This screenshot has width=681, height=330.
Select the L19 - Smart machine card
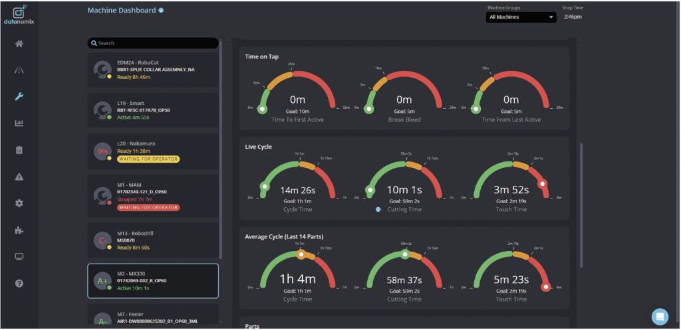(x=153, y=110)
